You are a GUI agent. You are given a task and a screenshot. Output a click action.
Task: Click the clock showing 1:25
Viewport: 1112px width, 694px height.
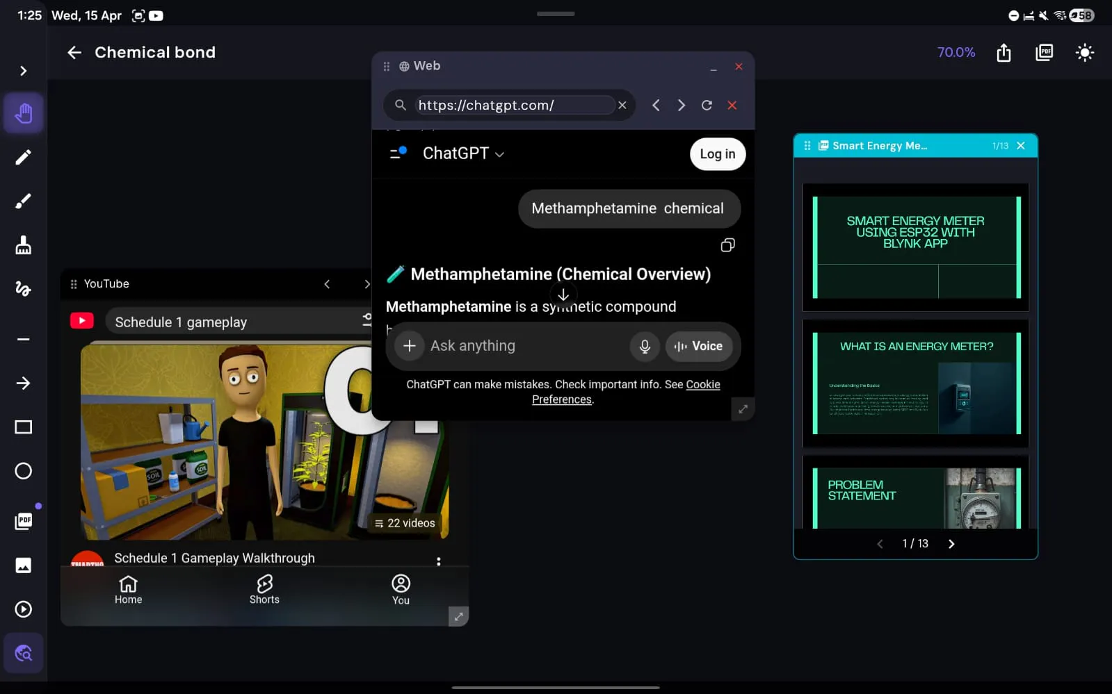29,15
